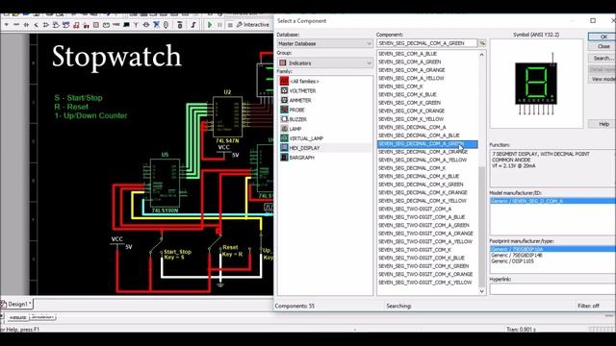Select SEVEN_SEG_DECIMAL_COM_K_ORANGE component
Image resolution: width=616 pixels, height=346 pixels.
point(423,192)
